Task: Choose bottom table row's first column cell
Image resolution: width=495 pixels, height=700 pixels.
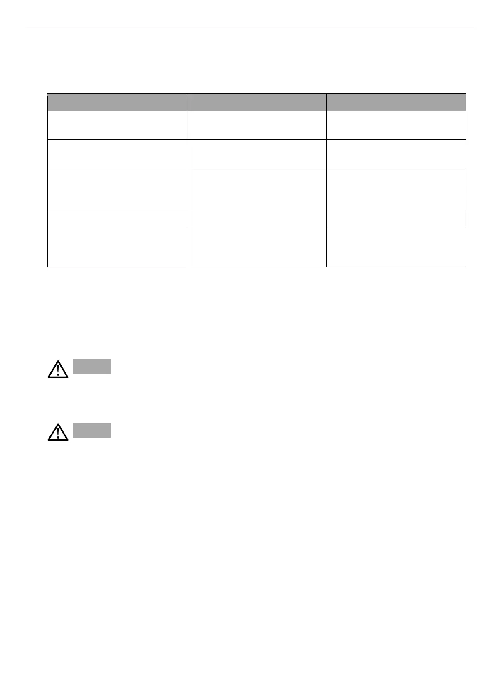Action: 117,247
